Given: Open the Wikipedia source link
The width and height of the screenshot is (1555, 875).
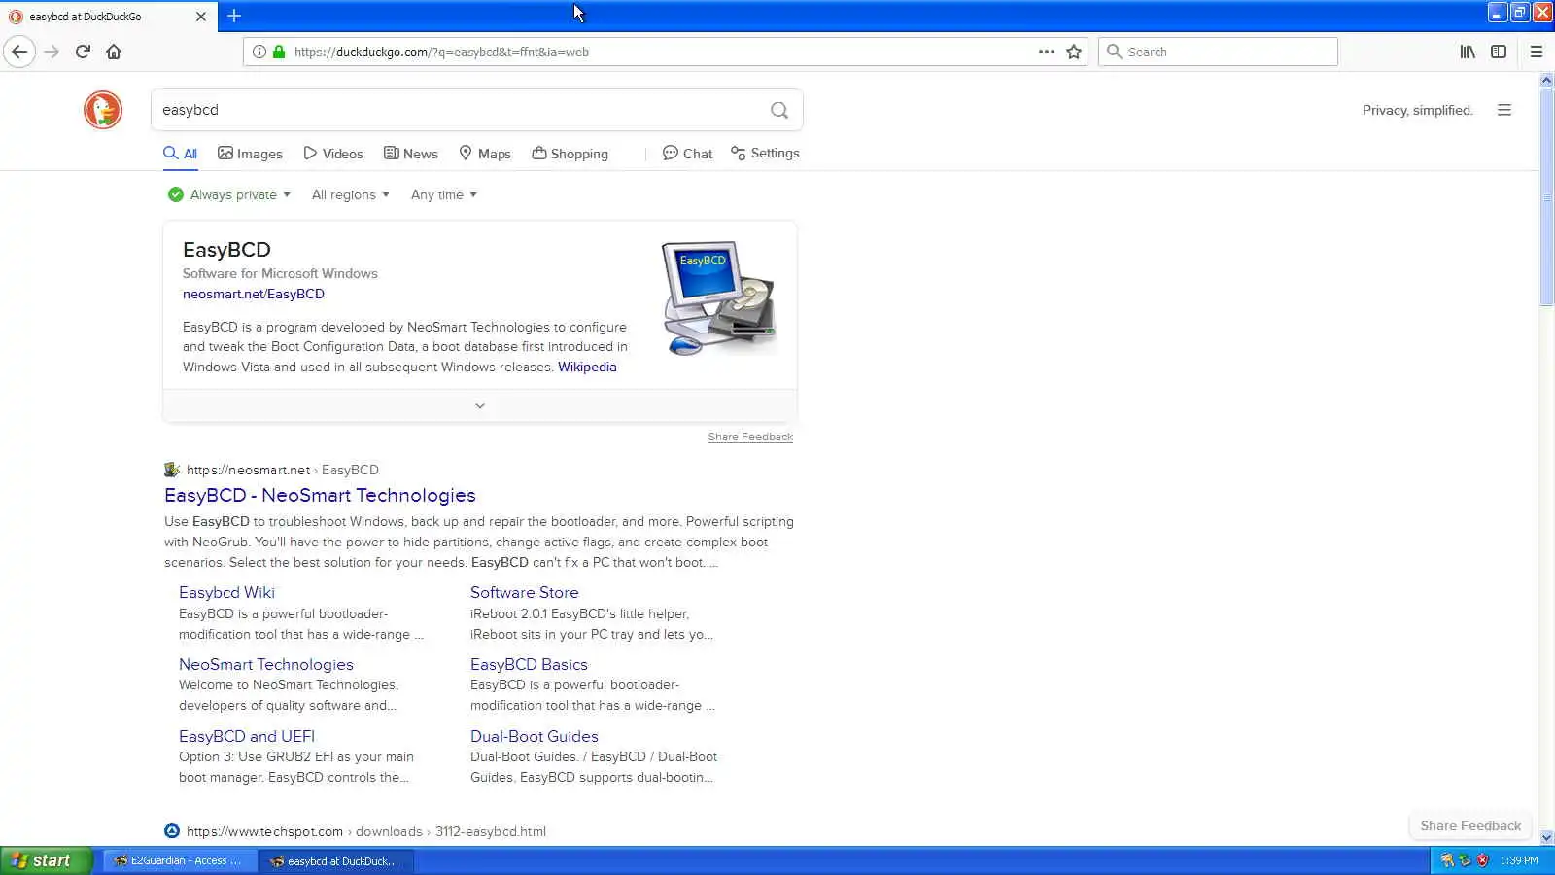Looking at the screenshot, I should coord(587,367).
